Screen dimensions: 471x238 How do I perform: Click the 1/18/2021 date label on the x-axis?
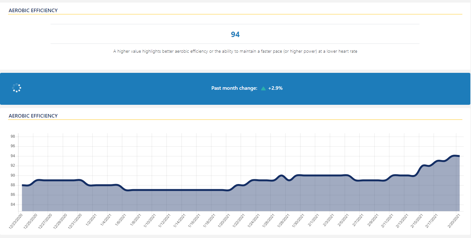209,220
